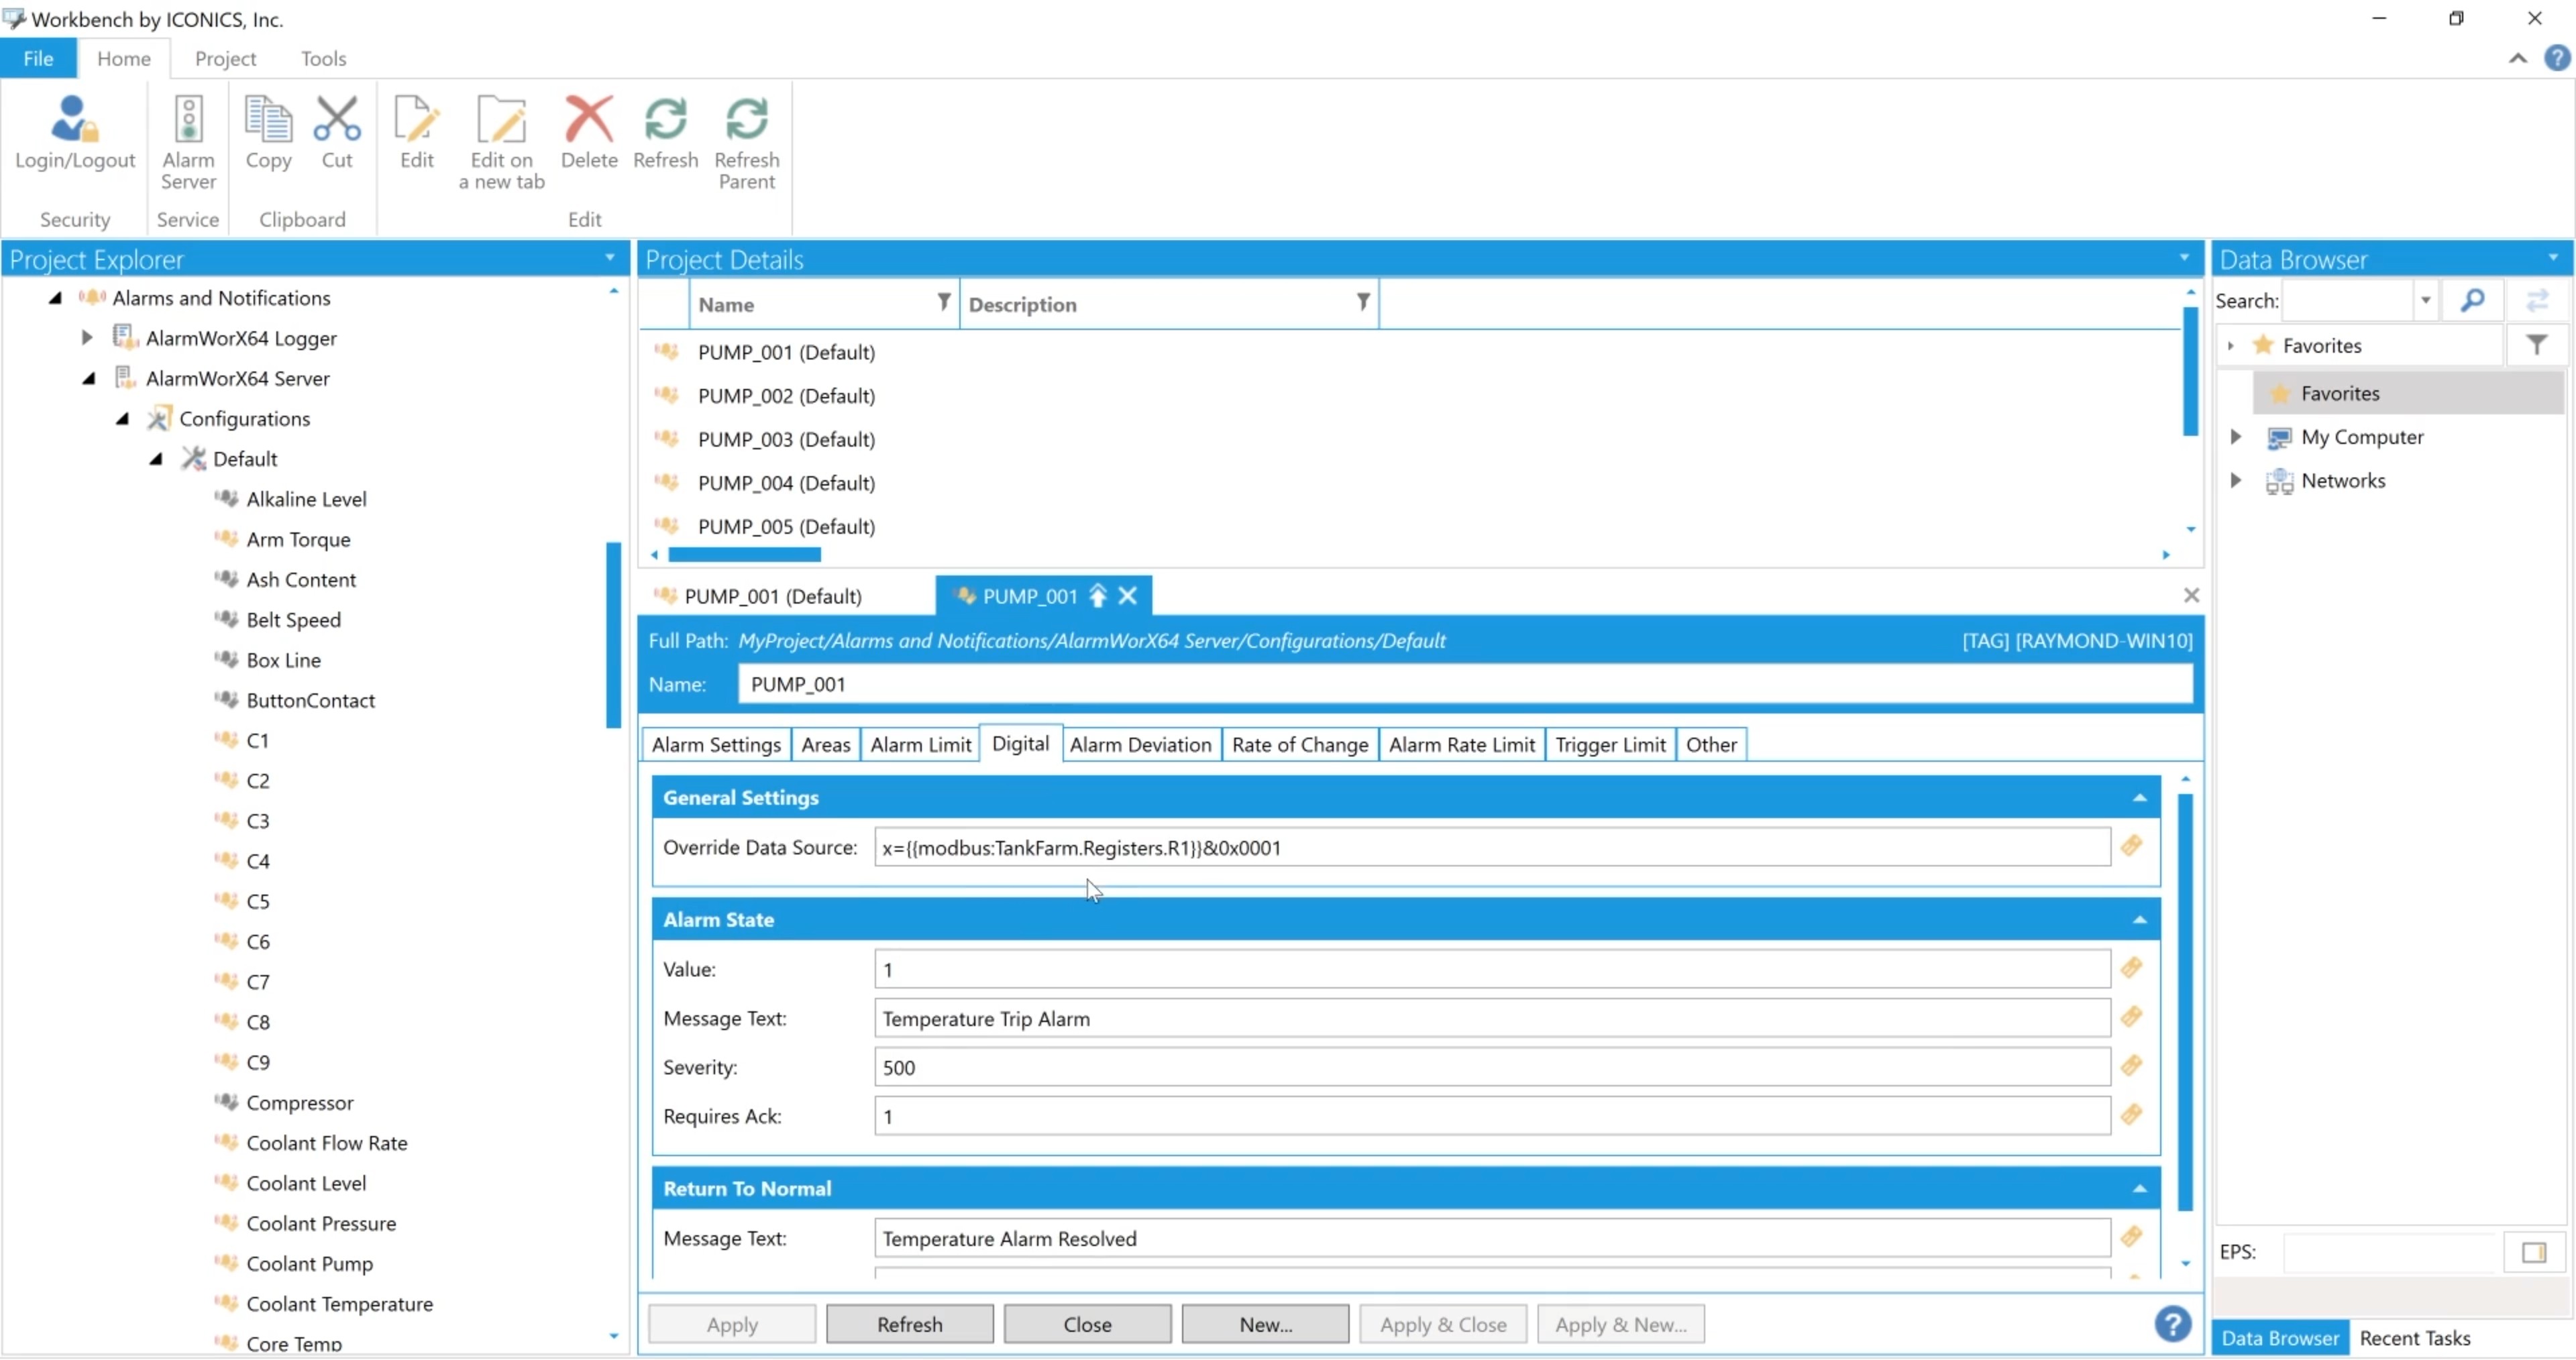
Task: Click Apply & Close button
Action: (x=1443, y=1325)
